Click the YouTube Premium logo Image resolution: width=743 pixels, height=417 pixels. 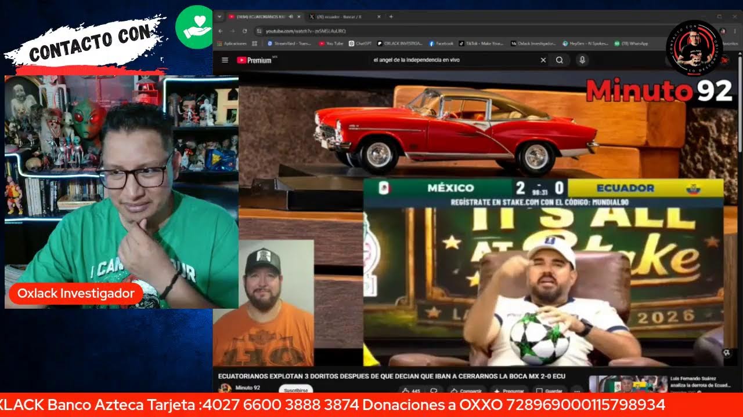pos(256,60)
